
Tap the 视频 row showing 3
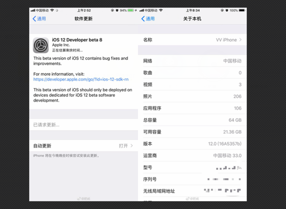coord(192,85)
